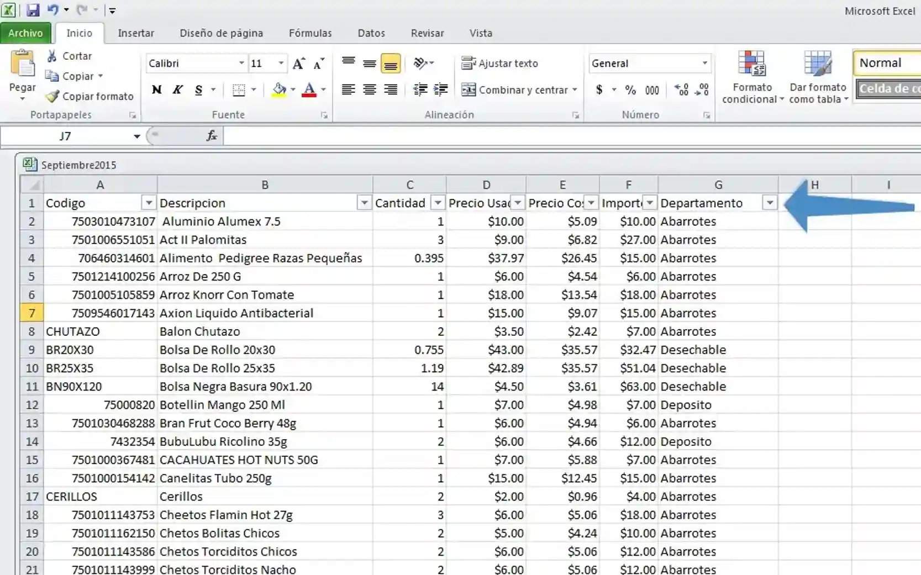Open Formato condicional menu
This screenshot has width=921, height=575.
tap(752, 77)
